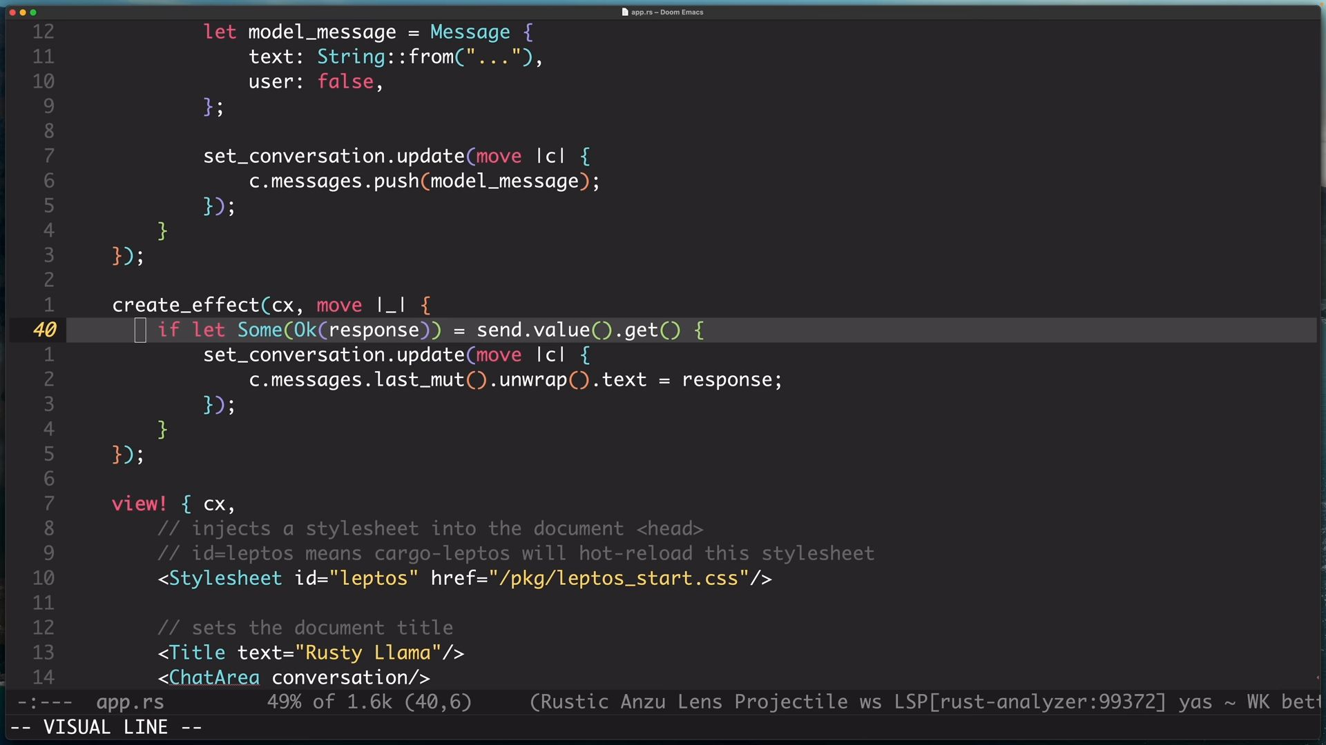1326x745 pixels.
Task: Click the Lens minor mode label
Action: 699,702
